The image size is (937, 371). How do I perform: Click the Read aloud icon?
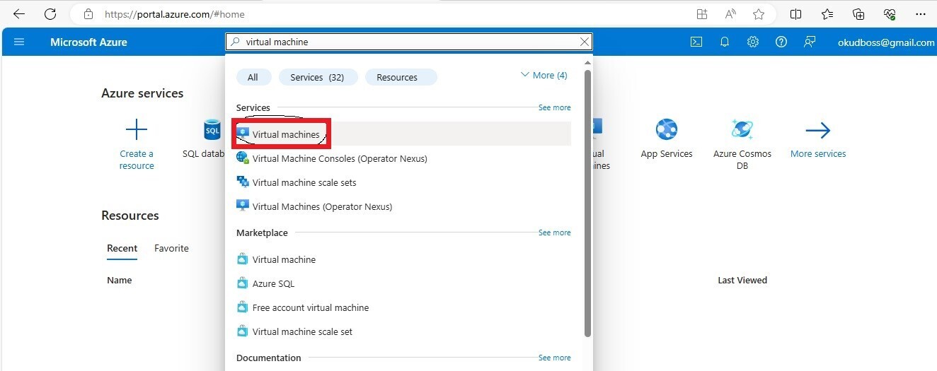(730, 14)
